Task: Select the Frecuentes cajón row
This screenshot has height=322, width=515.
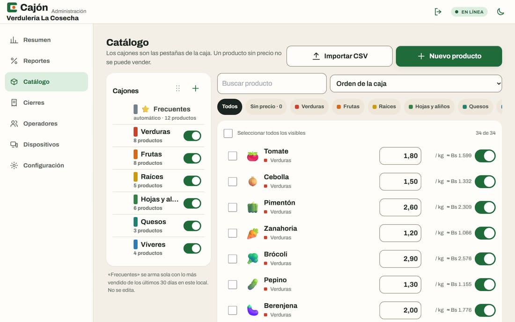Action: tap(158, 113)
